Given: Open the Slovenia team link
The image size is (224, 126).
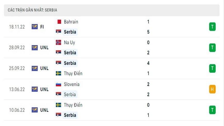Looking at the screenshot, I should click(x=72, y=84).
